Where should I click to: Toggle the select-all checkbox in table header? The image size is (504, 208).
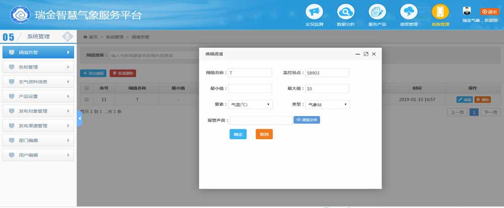point(87,88)
